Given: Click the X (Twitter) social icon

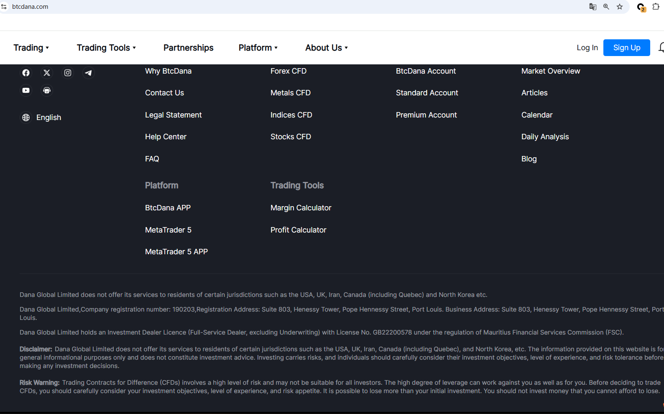Looking at the screenshot, I should tap(47, 73).
